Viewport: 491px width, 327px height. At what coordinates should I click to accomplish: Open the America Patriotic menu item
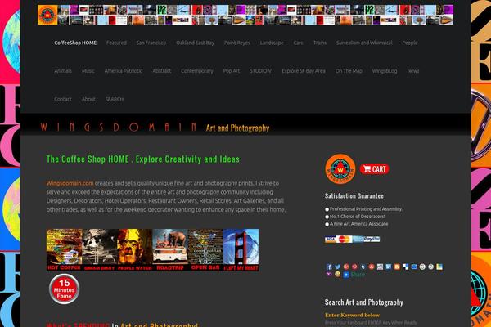(124, 71)
